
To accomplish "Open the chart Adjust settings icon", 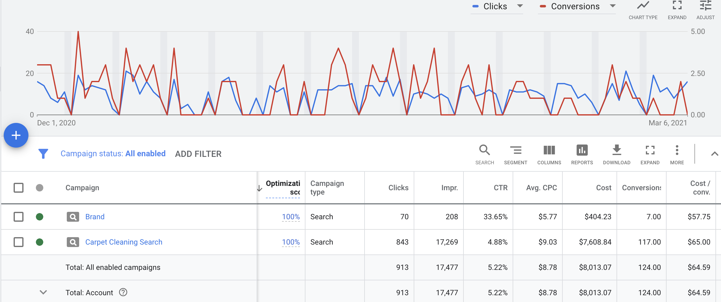I will 705,6.
